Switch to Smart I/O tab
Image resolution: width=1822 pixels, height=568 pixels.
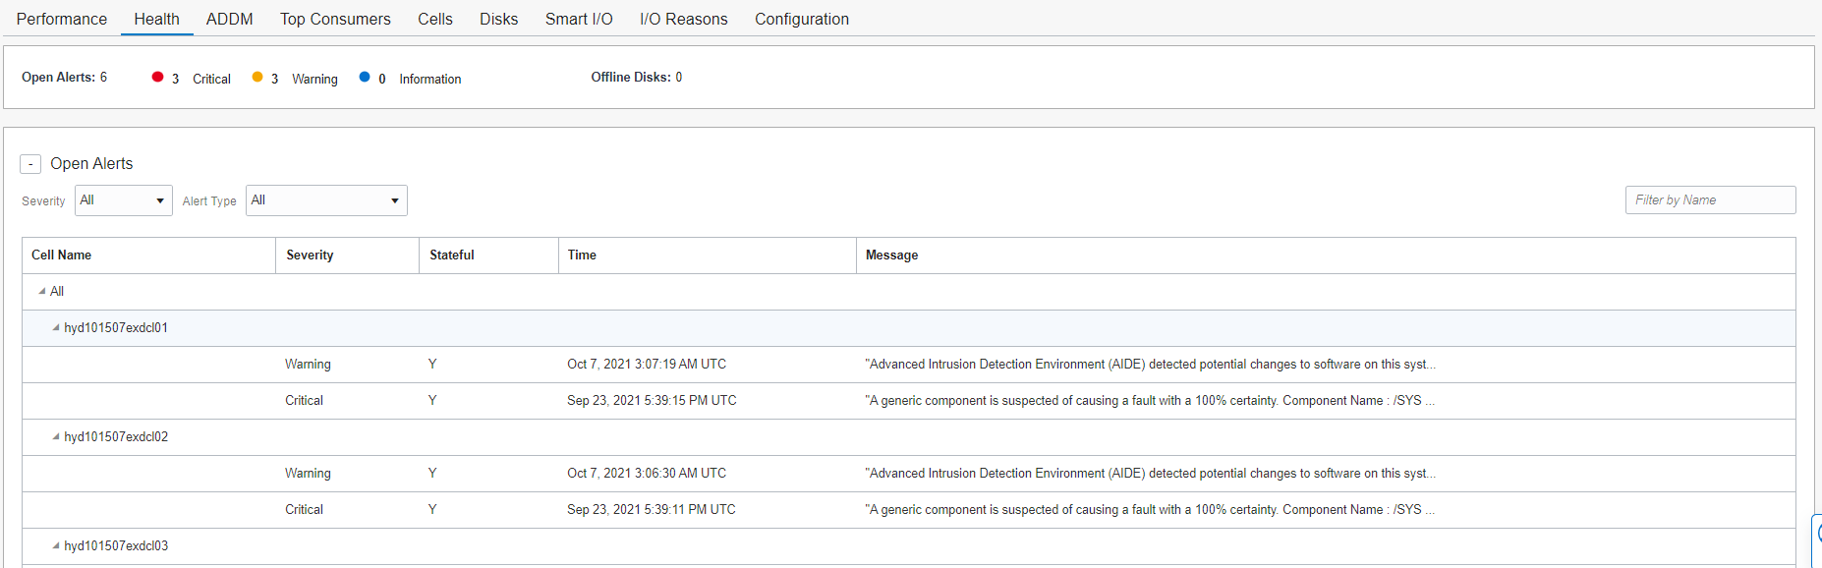[x=579, y=19]
